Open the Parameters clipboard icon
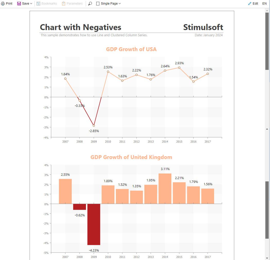The width and height of the screenshot is (270, 260). (64, 3)
